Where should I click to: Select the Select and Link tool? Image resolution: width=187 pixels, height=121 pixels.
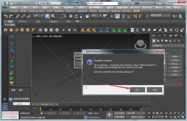click(x=18, y=16)
